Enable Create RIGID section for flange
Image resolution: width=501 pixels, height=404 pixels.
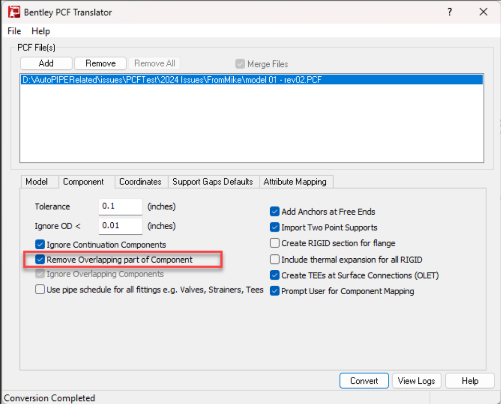[x=274, y=243]
